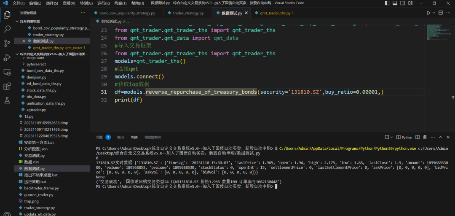455x216 pixels.
Task: Customize layout icon in title bar
Action: pyautogui.click(x=409, y=3)
